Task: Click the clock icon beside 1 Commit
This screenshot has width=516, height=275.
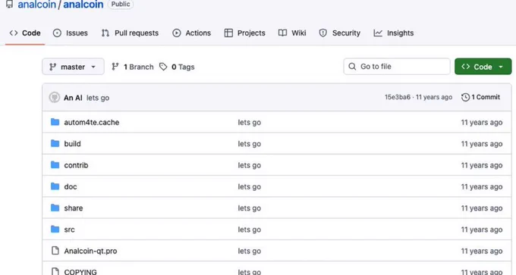Action: [x=465, y=97]
